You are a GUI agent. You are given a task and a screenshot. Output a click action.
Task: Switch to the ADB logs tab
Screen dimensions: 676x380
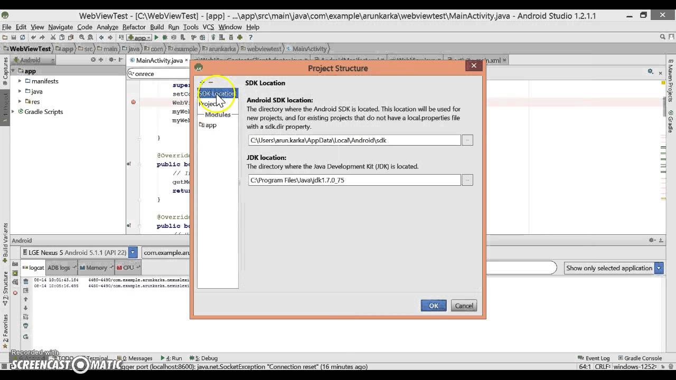pyautogui.click(x=61, y=268)
